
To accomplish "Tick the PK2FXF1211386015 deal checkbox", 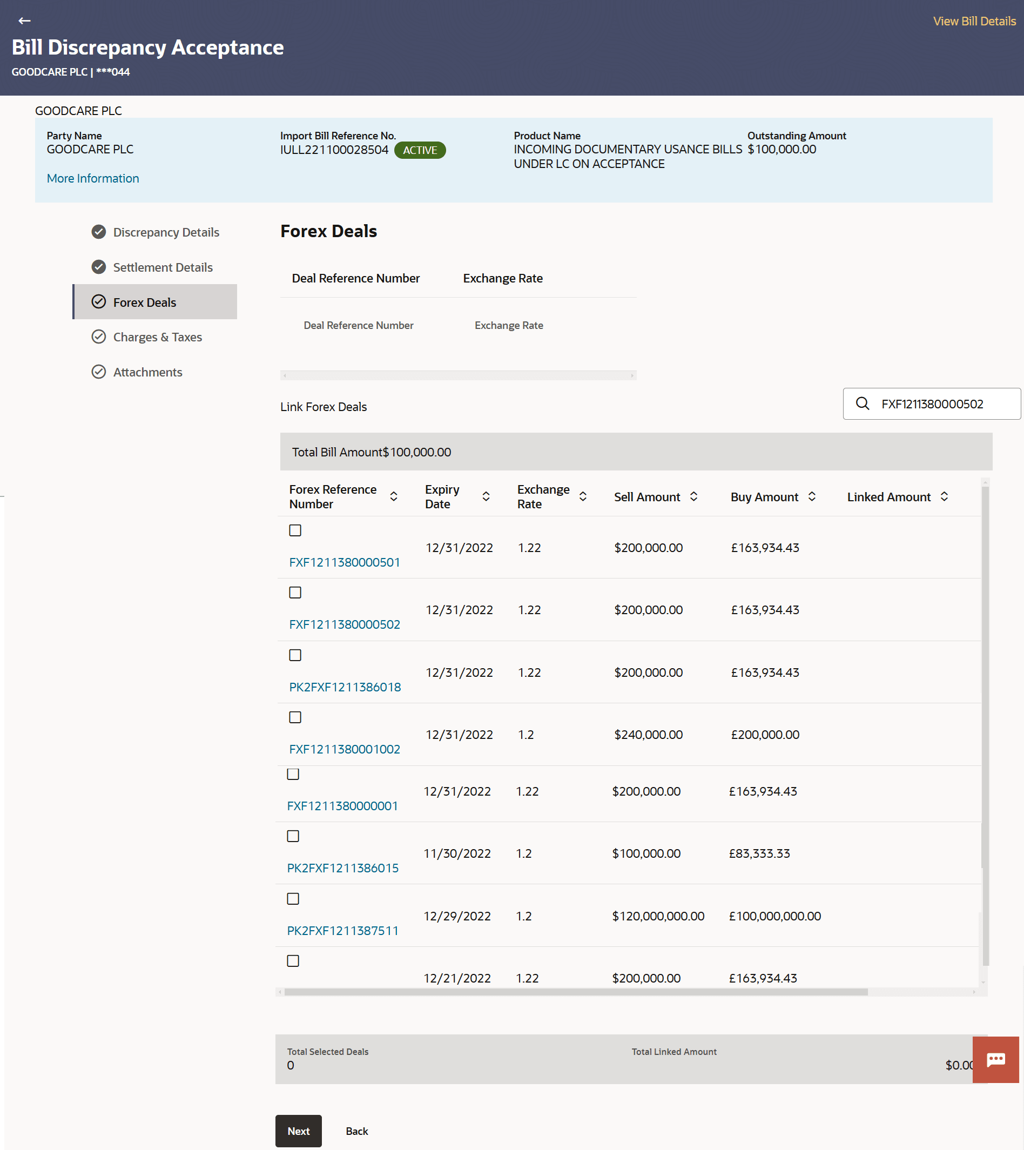I will 293,836.
